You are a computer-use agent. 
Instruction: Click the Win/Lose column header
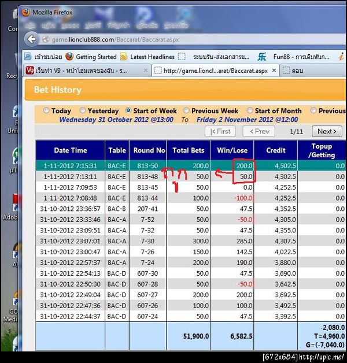point(232,150)
